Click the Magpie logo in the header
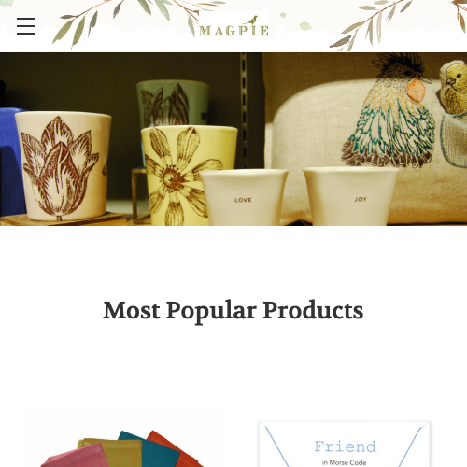 (233, 26)
